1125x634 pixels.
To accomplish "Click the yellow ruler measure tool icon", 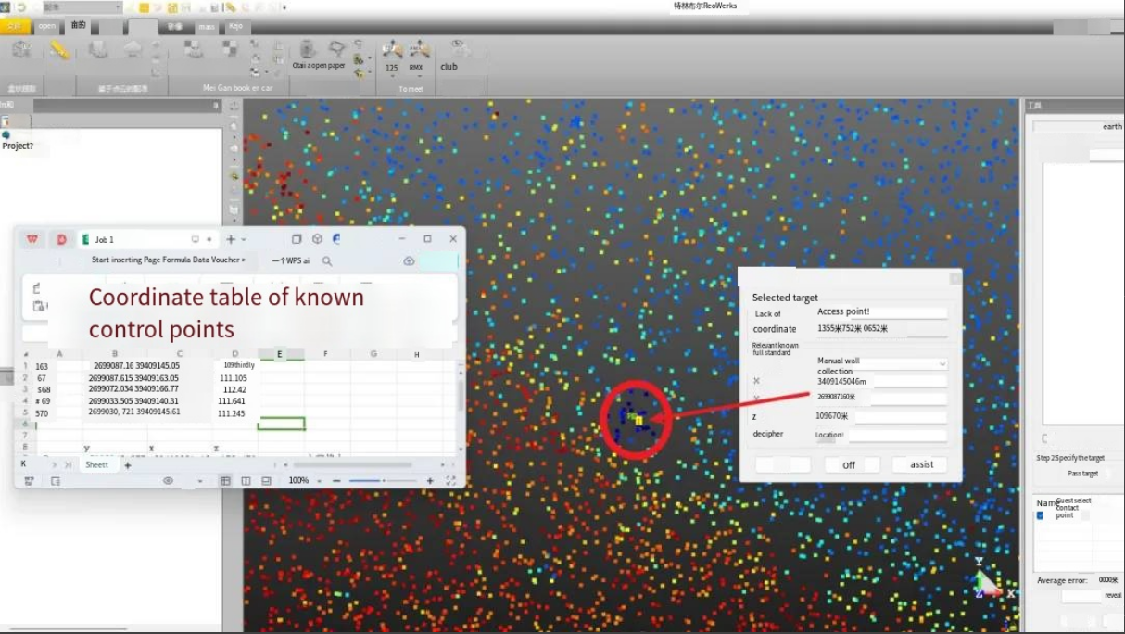I will click(58, 50).
